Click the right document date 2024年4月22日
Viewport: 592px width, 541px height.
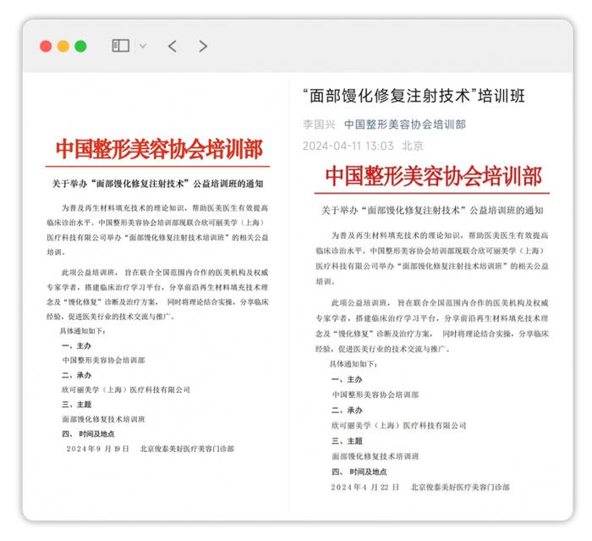click(365, 488)
